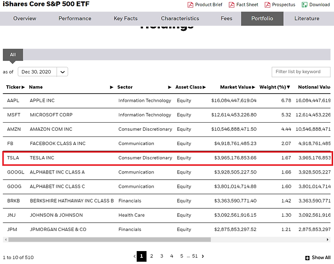Click the horizontal table scrollbar thumb

pos(110,239)
